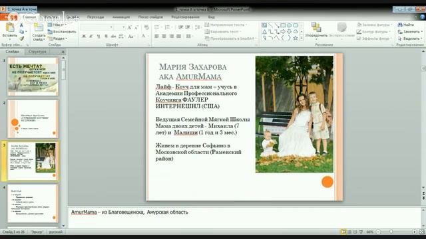Click zoom out minus button in status bar
Viewport: 426px width, 239px height.
point(378,232)
